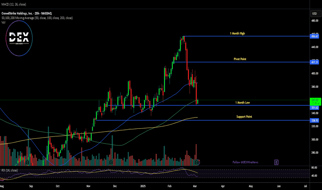The width and height of the screenshot is (322, 190).
Task: Click the purple upcoming earnings E marker
Action: (x=276, y=162)
